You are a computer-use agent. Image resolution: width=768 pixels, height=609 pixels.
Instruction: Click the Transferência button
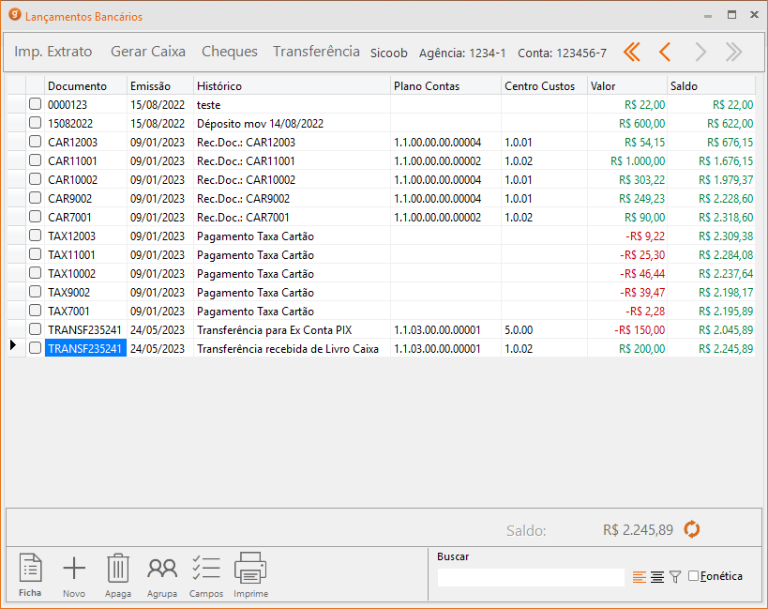316,53
